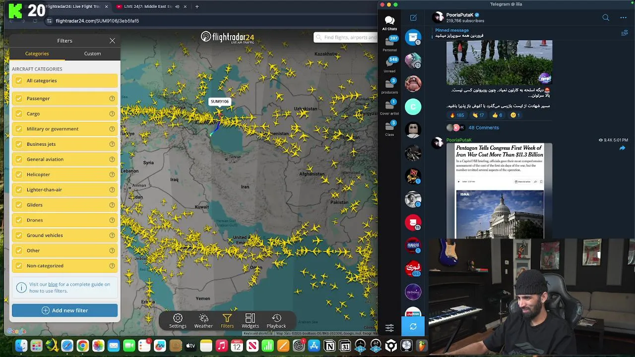635x357 pixels.
Task: Toggle the Other category checkbox
Action: tap(19, 250)
